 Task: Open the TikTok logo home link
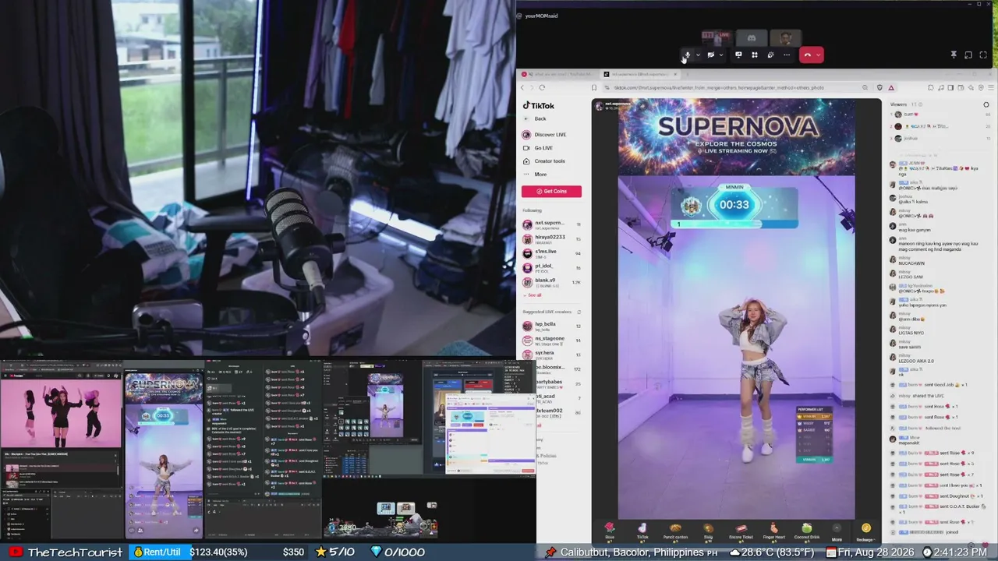pos(539,106)
